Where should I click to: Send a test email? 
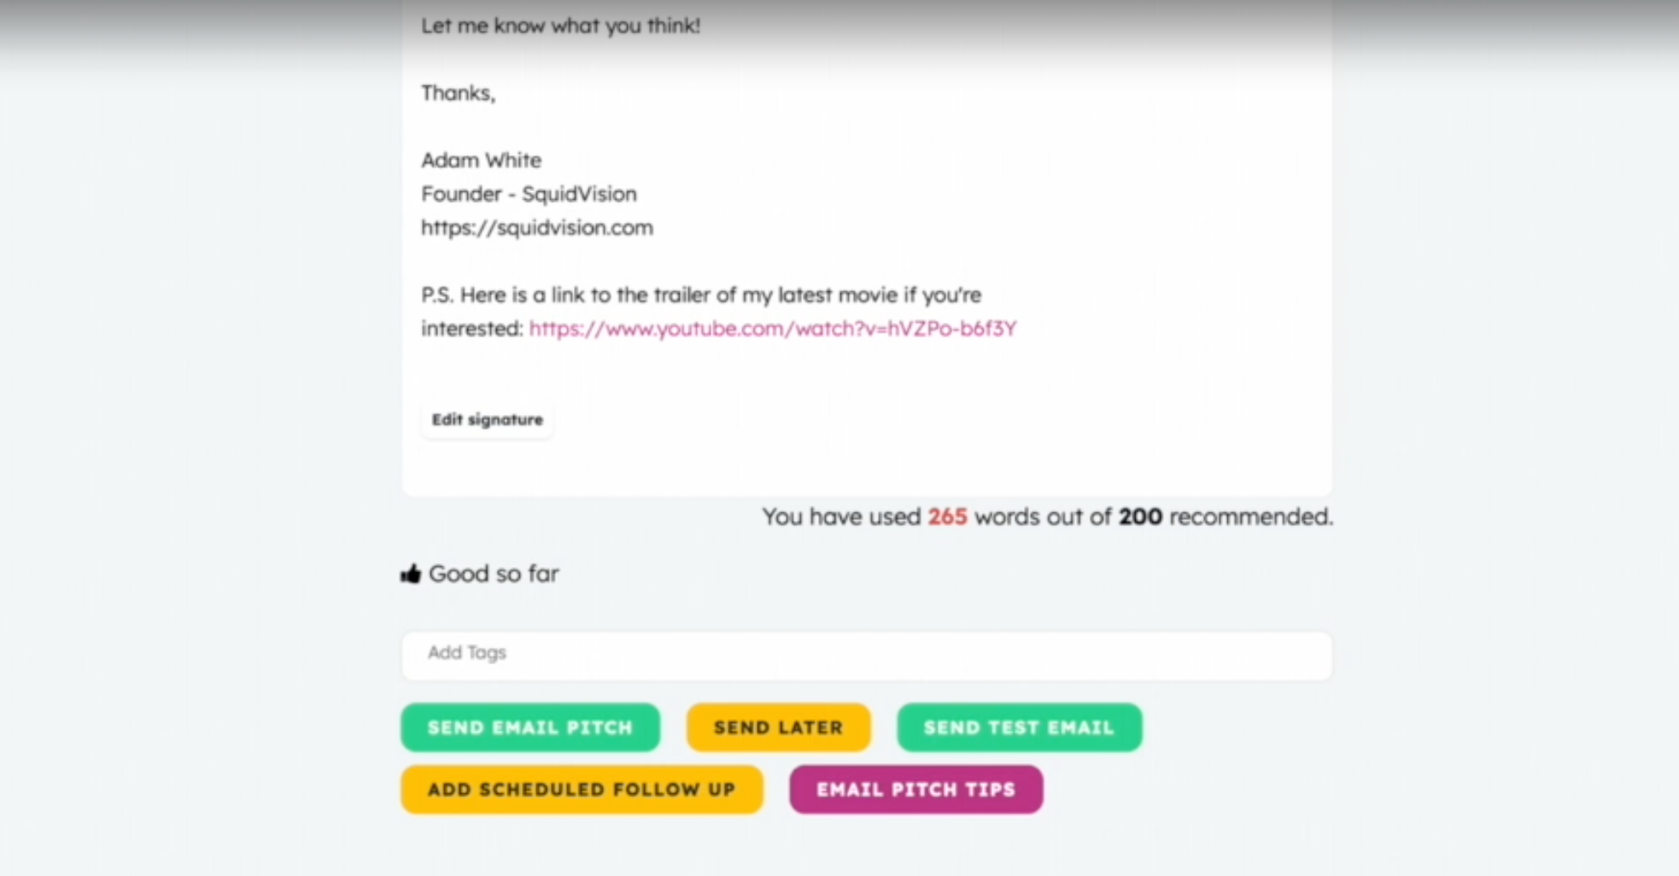(1019, 727)
